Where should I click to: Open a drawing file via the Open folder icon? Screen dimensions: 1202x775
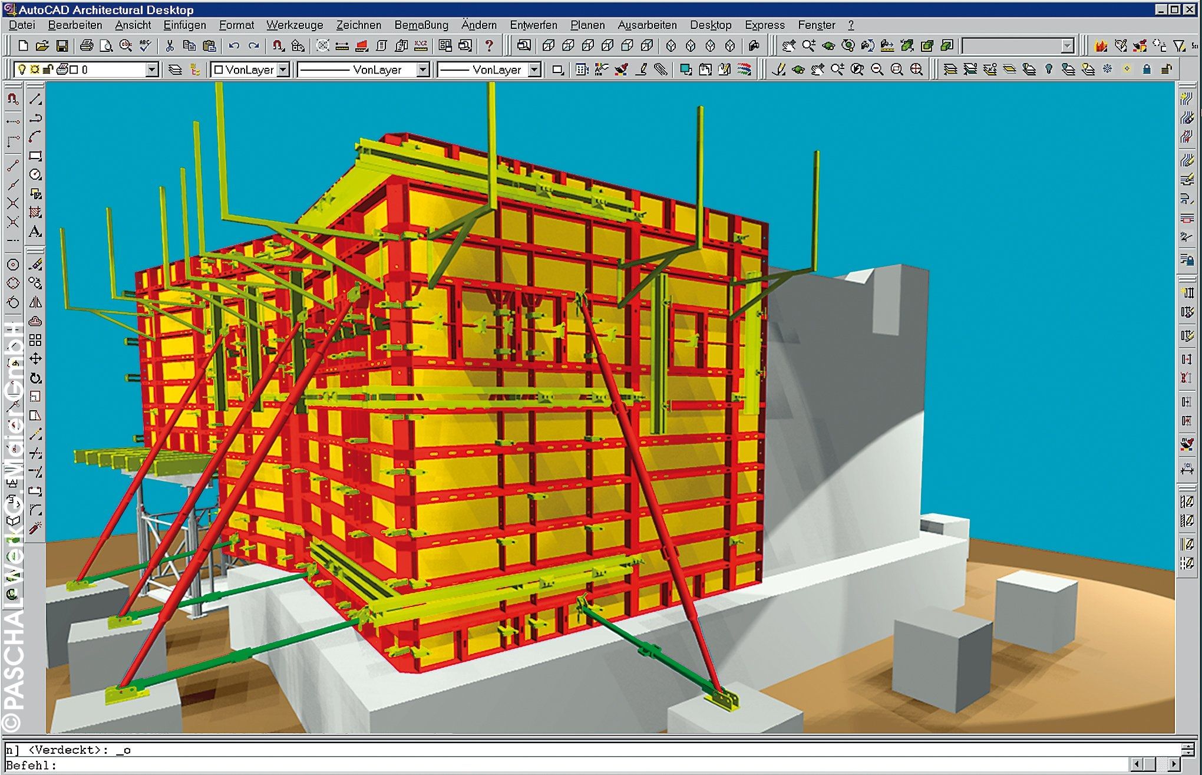point(42,46)
